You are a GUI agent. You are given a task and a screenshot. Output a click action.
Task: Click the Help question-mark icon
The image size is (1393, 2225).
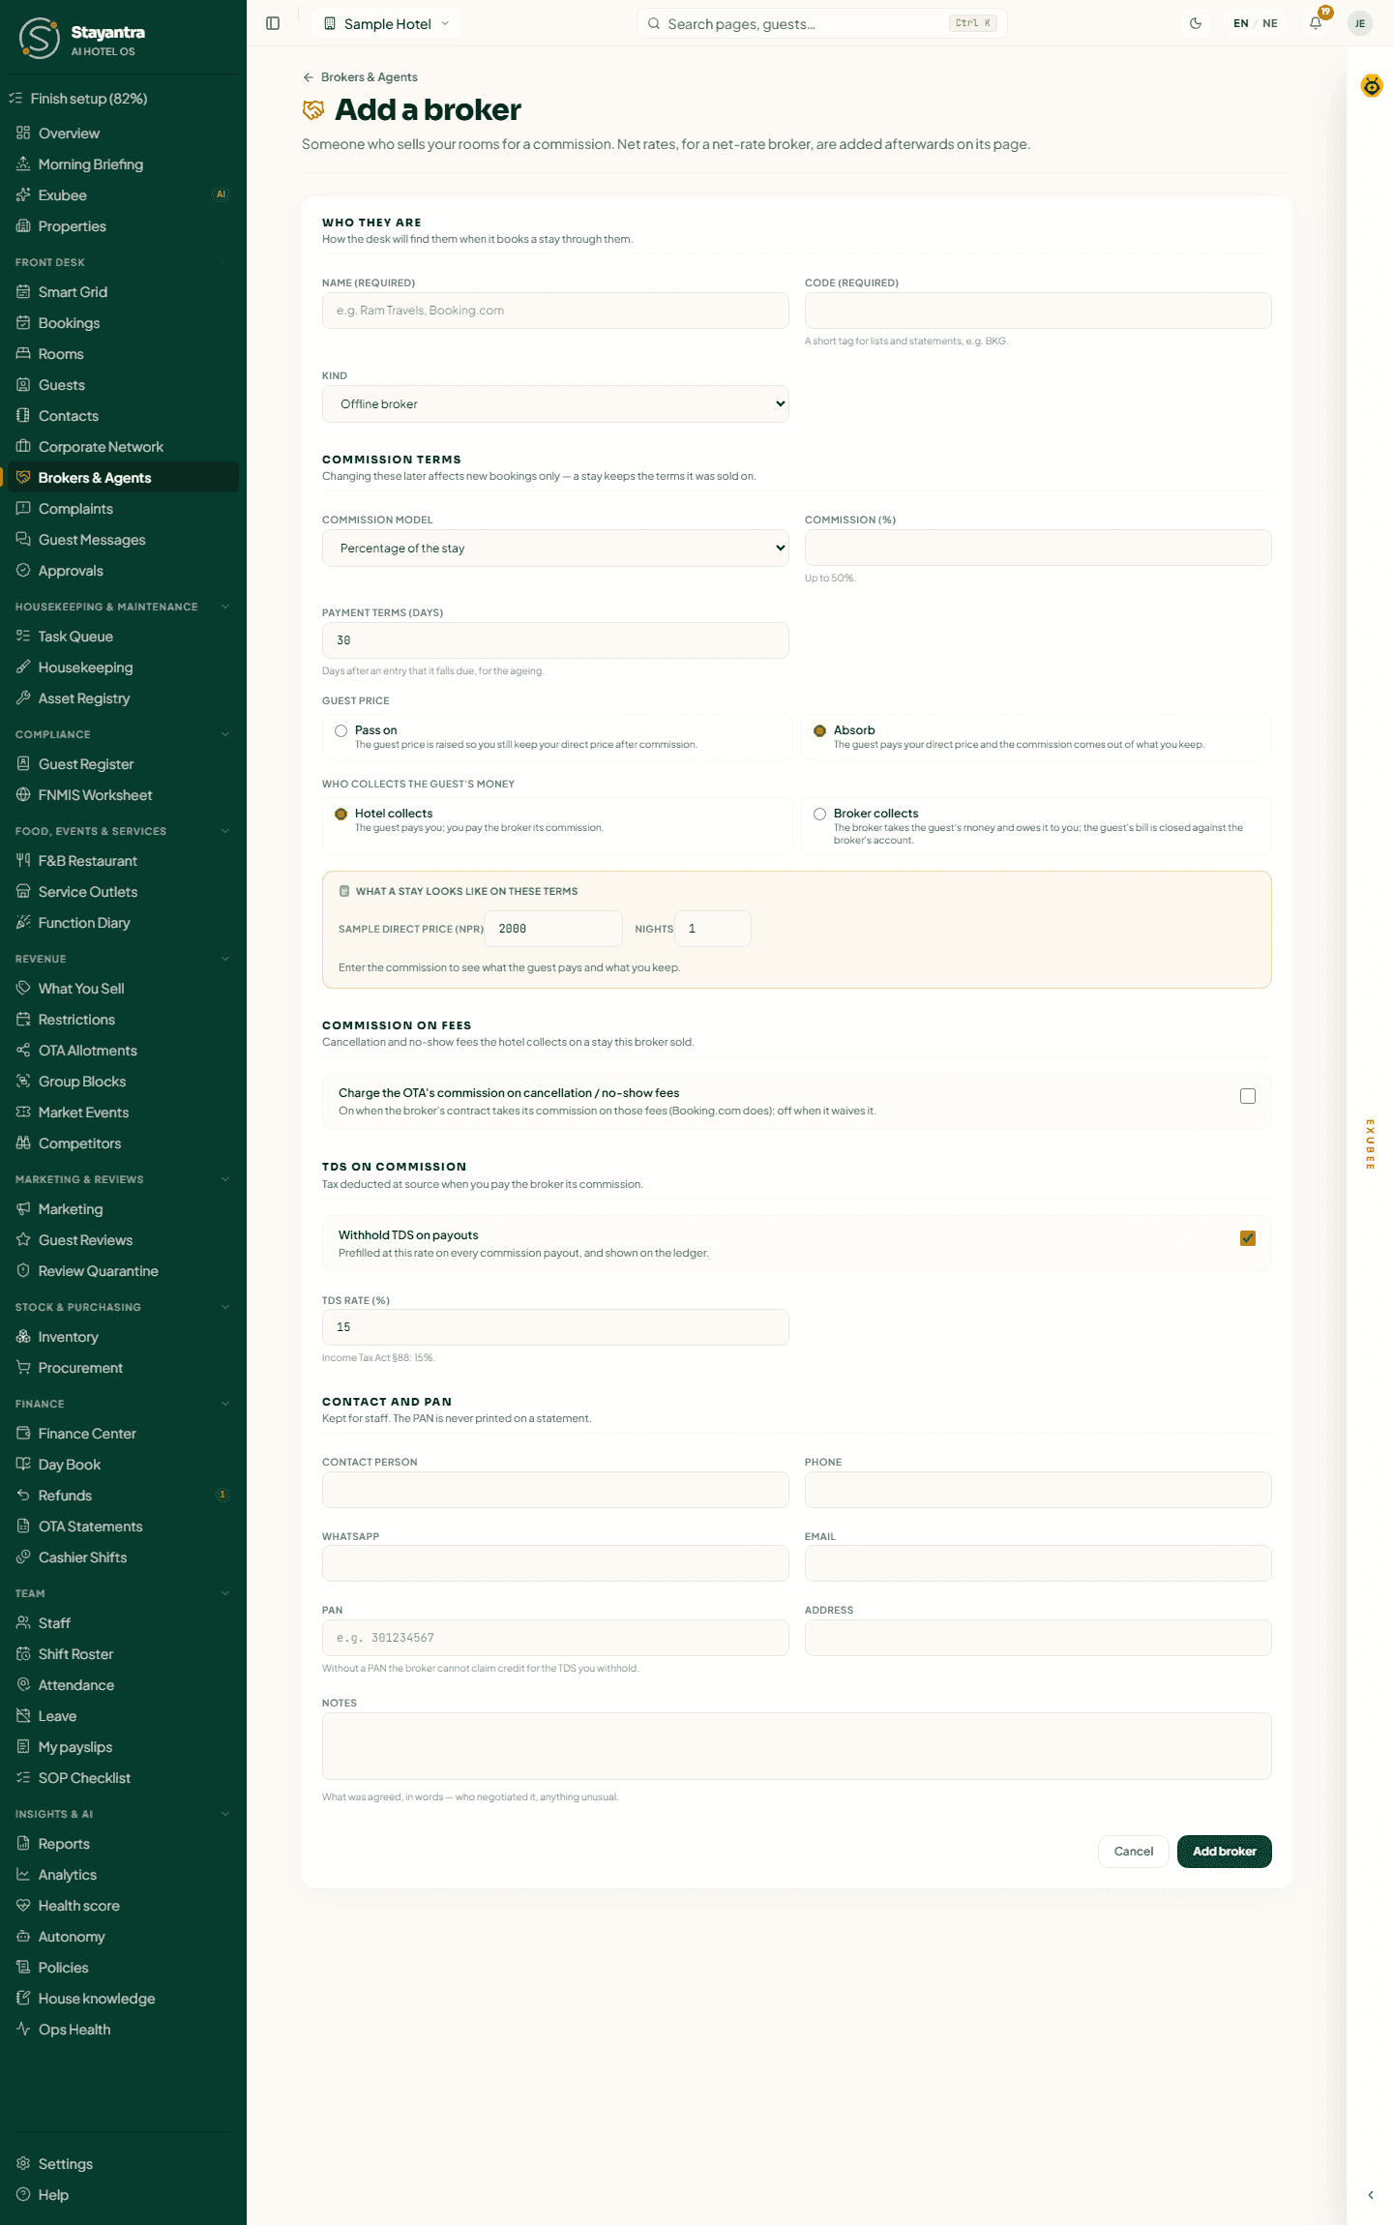point(23,2194)
